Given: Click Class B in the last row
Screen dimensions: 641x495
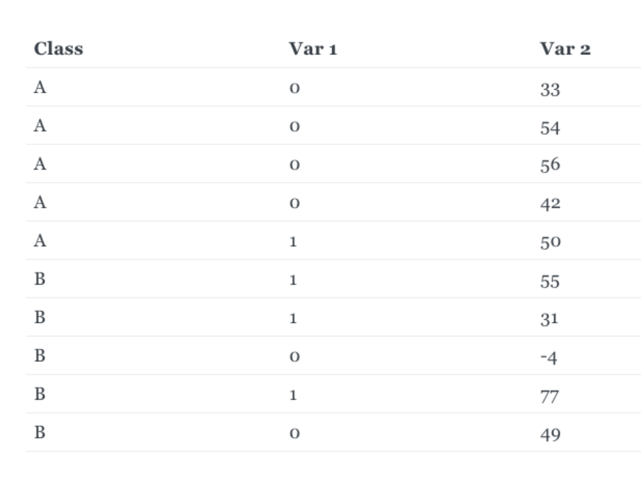Looking at the screenshot, I should click(x=40, y=432).
